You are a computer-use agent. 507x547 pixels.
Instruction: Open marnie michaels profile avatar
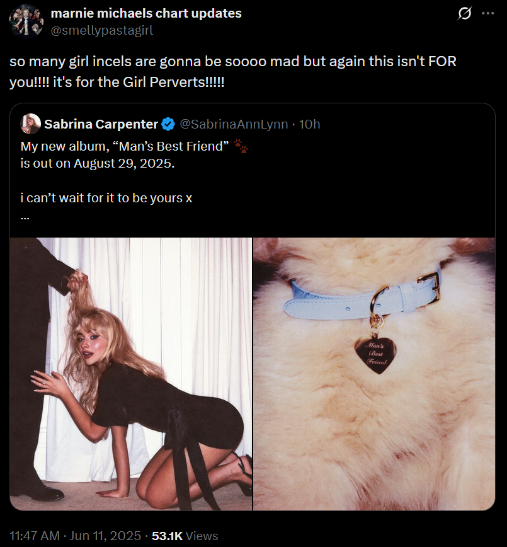click(x=26, y=21)
